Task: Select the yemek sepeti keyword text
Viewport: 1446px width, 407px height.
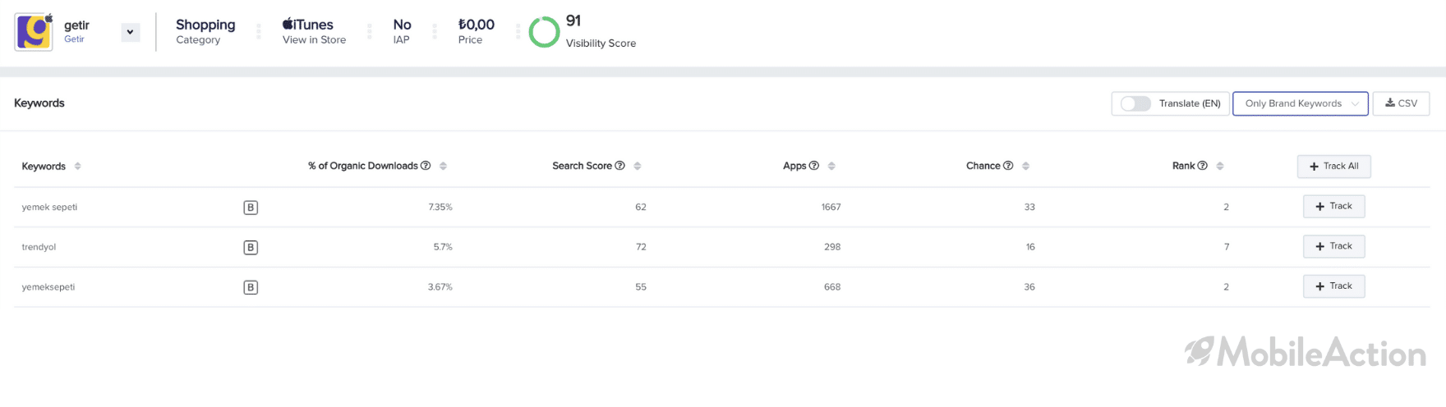Action: tap(49, 207)
